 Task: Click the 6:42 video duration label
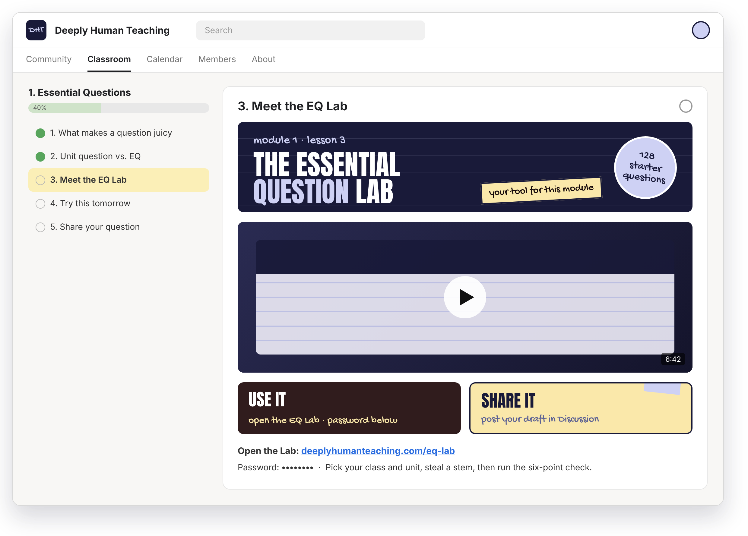(673, 359)
